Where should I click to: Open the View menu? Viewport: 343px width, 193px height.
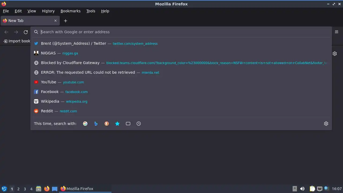(x=32, y=11)
